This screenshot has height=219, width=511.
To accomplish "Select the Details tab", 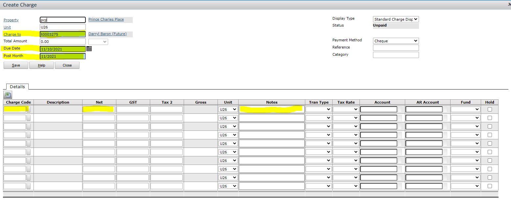I will point(17,87).
